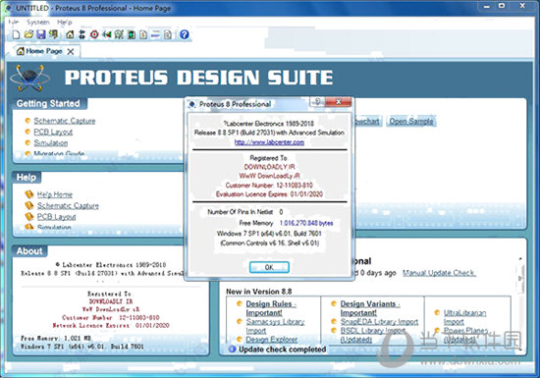Open the Source Code toolbar icon
The width and height of the screenshot is (540, 378).
155,34
